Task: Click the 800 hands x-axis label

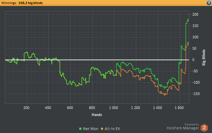Action: pyautogui.click(x=92, y=108)
